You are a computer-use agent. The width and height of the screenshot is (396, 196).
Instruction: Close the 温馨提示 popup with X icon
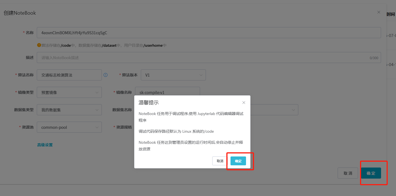[x=244, y=103]
